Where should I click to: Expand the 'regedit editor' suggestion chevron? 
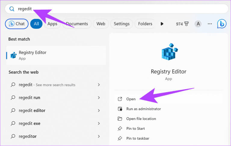coord(99,111)
